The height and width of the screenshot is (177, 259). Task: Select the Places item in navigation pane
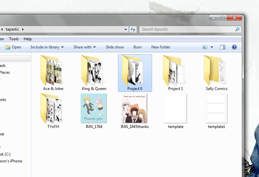(x=5, y=72)
